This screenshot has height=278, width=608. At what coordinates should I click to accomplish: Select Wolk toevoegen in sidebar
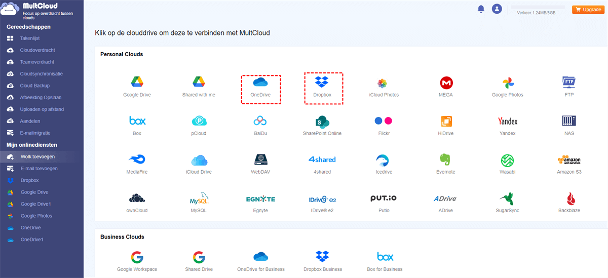42,156
